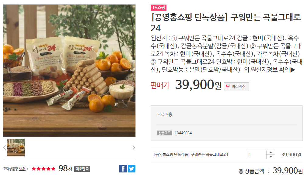The image size is (304, 177).
Task: Click the main product photo
Action: pos(69,71)
